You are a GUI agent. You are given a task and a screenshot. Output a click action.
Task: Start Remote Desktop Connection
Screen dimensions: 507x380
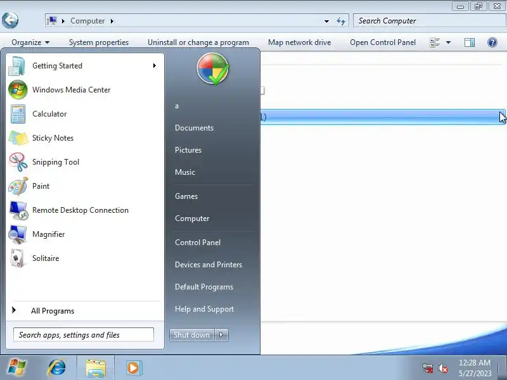point(85,210)
